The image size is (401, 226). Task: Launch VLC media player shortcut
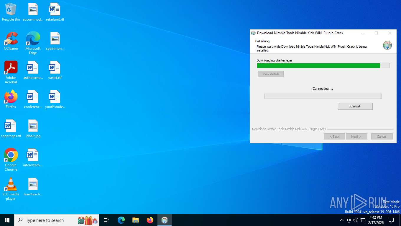[11, 189]
